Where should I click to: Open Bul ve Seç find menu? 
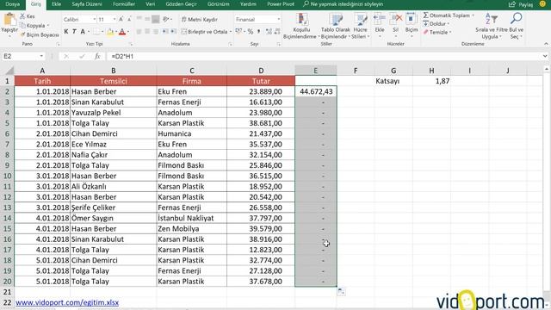tap(517, 26)
